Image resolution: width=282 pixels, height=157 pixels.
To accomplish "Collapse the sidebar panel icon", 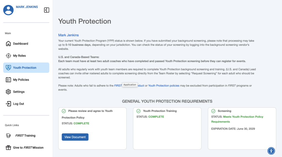I will (47, 10).
